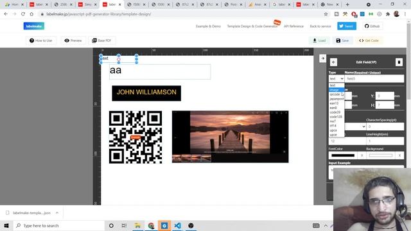Click the address bar URL

click(x=98, y=14)
